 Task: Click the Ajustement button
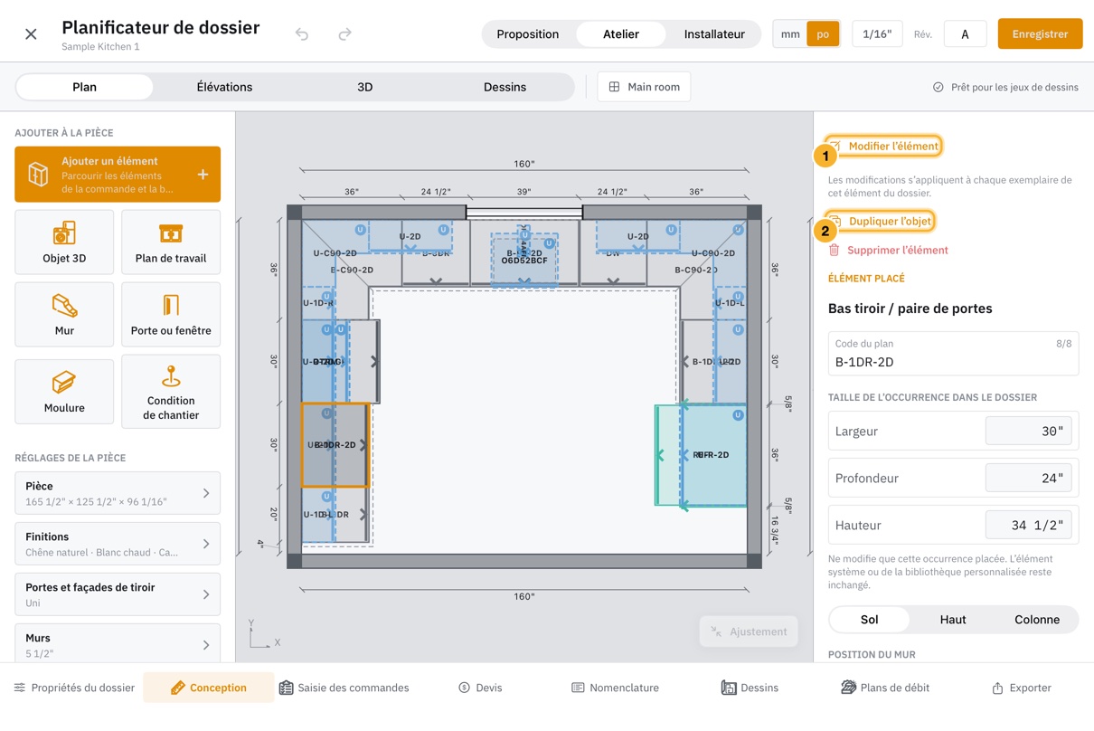[750, 631]
